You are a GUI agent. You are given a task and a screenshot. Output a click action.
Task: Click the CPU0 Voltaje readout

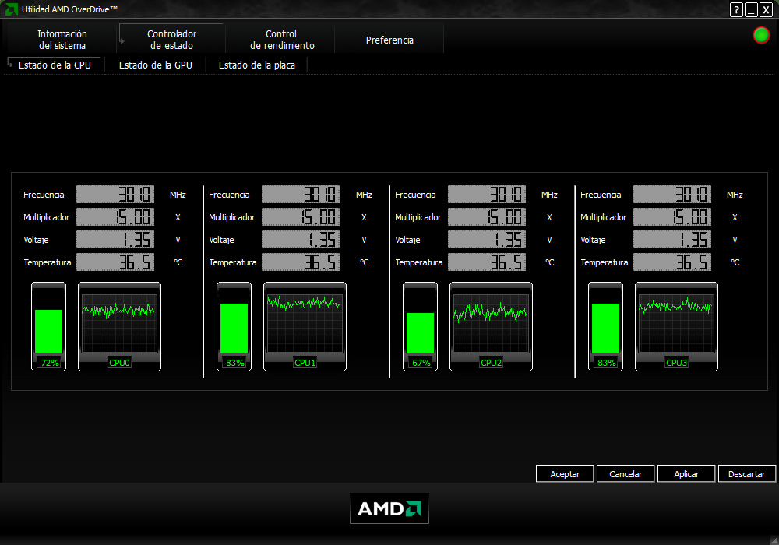tap(115, 240)
